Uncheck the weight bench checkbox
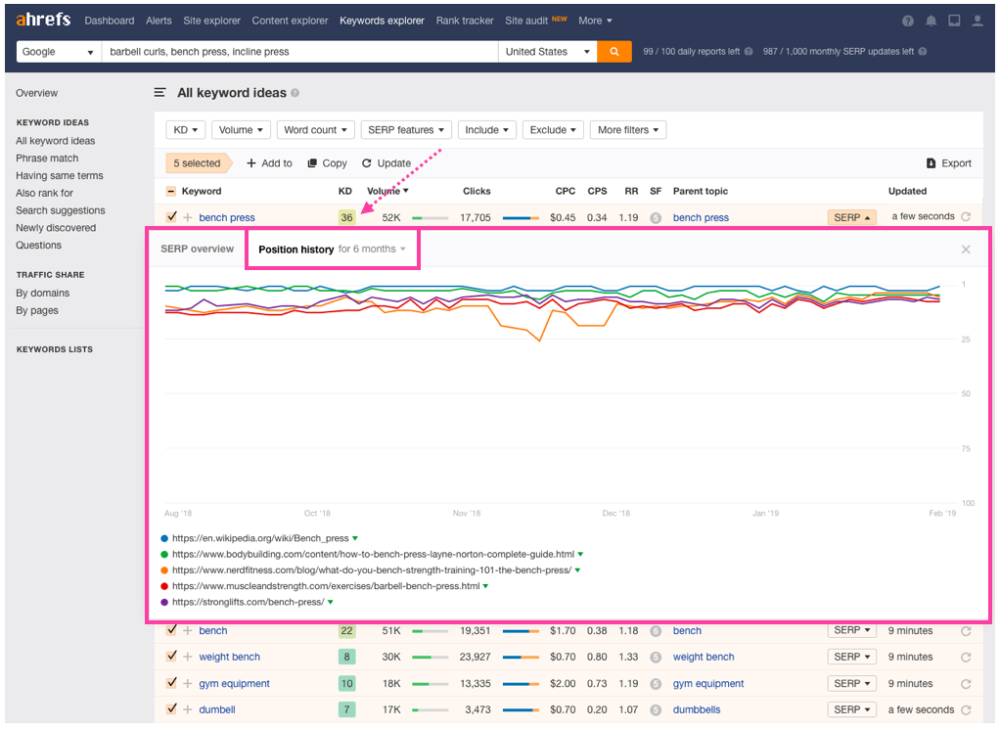 [x=171, y=657]
